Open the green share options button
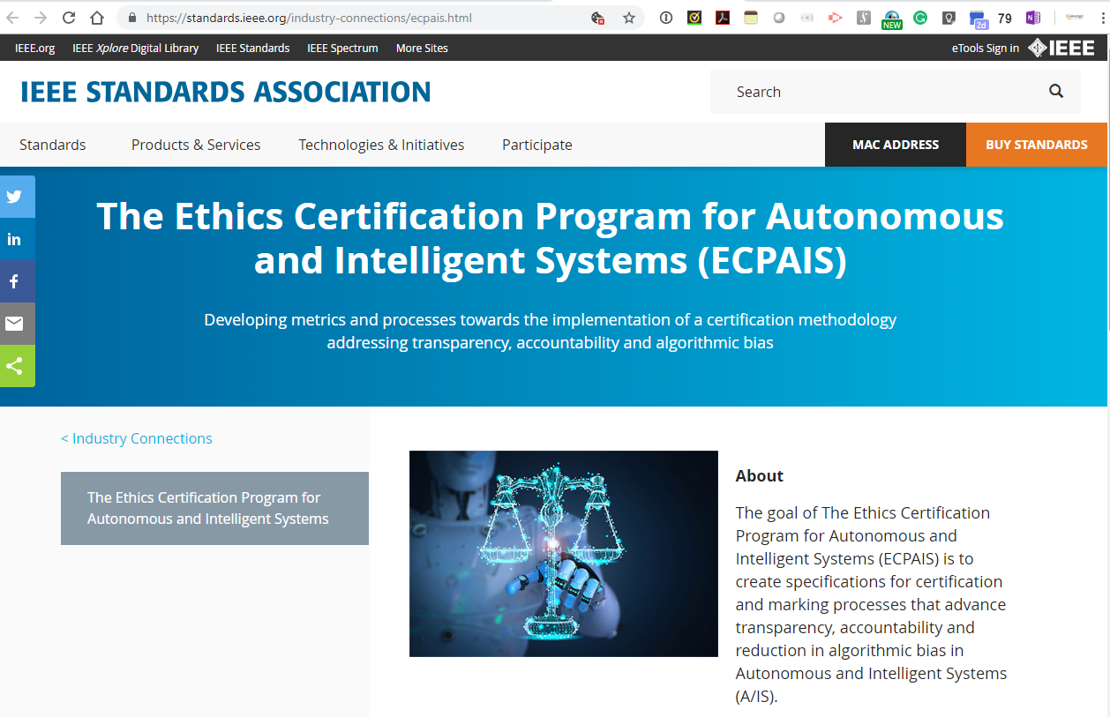 point(17,366)
